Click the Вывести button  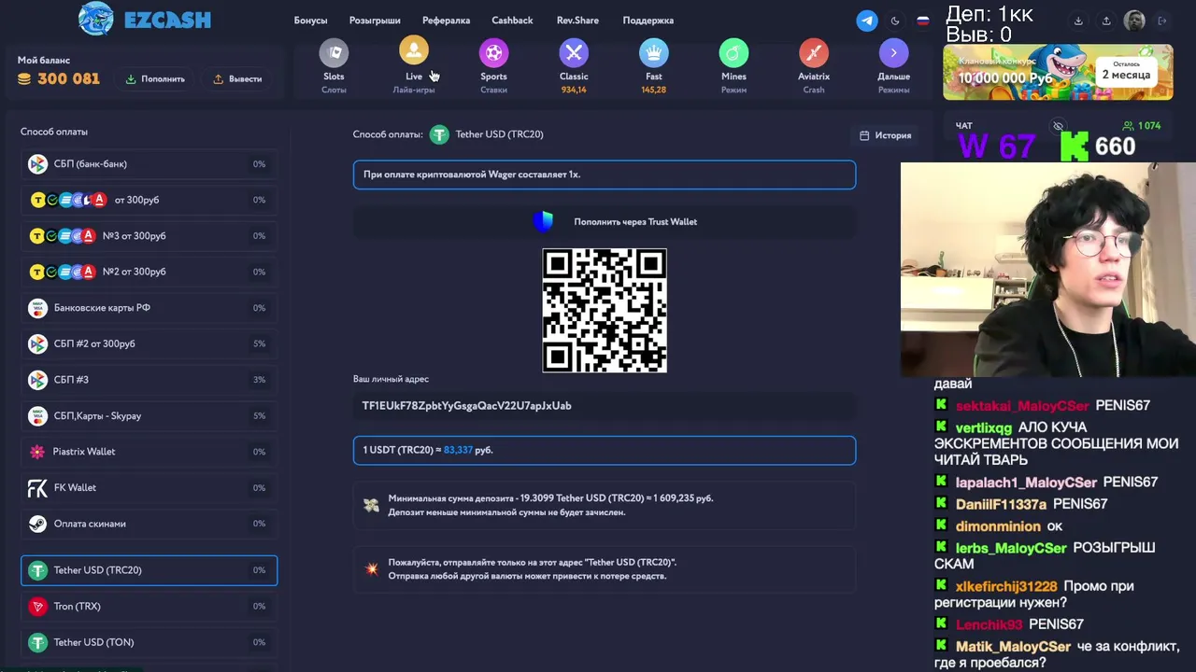(x=237, y=79)
